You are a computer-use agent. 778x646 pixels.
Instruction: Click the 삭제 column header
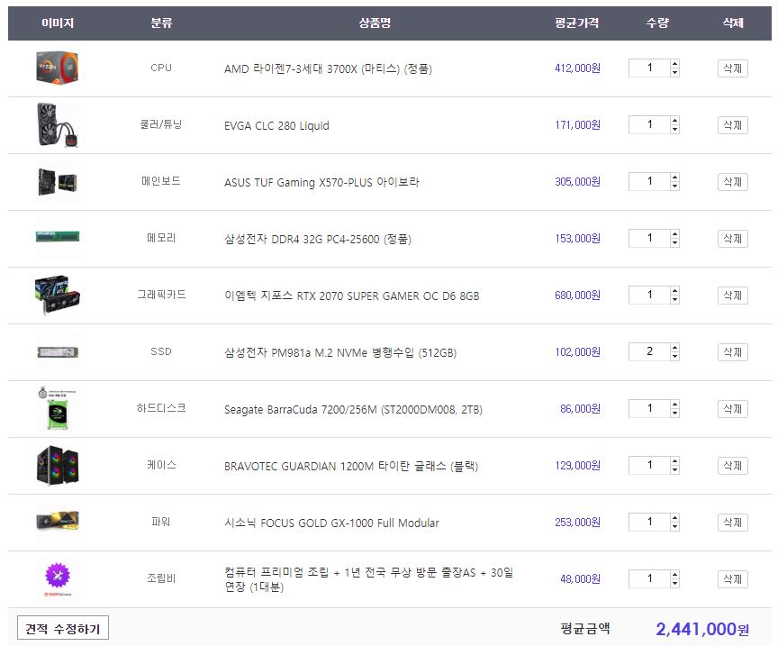(x=733, y=23)
